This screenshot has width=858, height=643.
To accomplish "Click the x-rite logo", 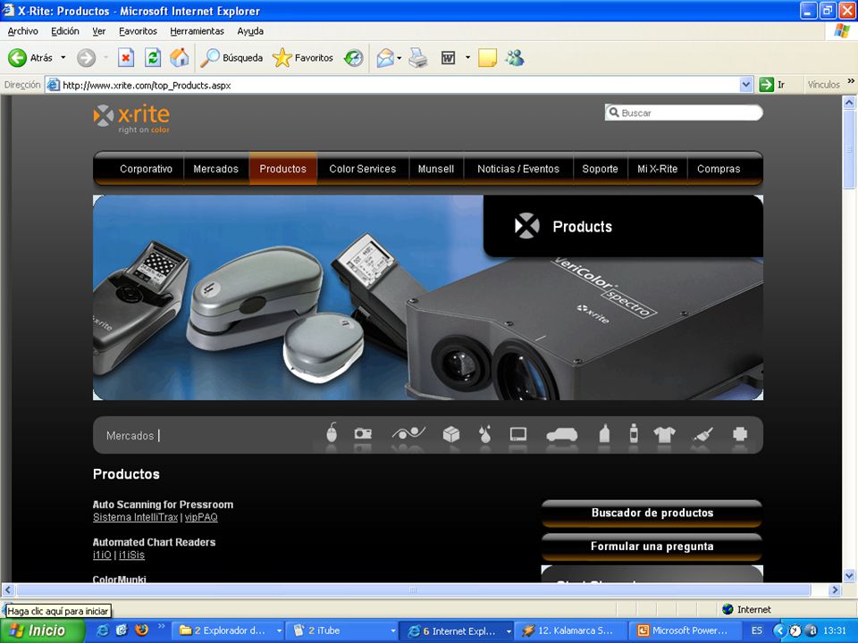I will click(131, 119).
